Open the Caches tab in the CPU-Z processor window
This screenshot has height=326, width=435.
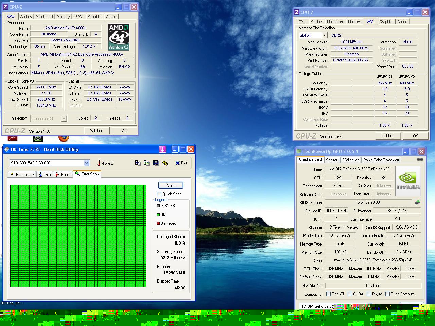26,17
